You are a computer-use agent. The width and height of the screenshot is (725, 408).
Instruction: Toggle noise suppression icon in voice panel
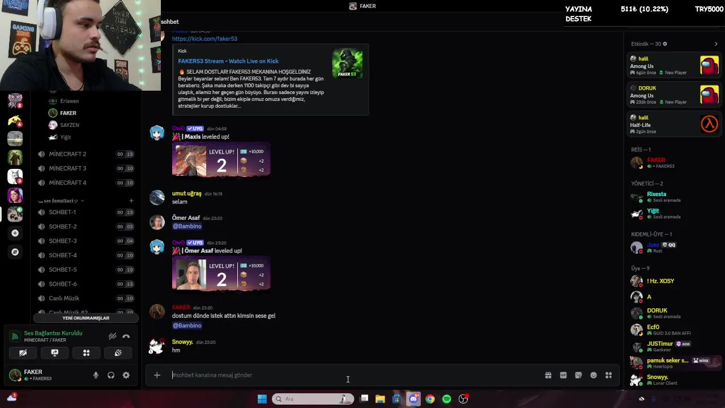(x=112, y=336)
